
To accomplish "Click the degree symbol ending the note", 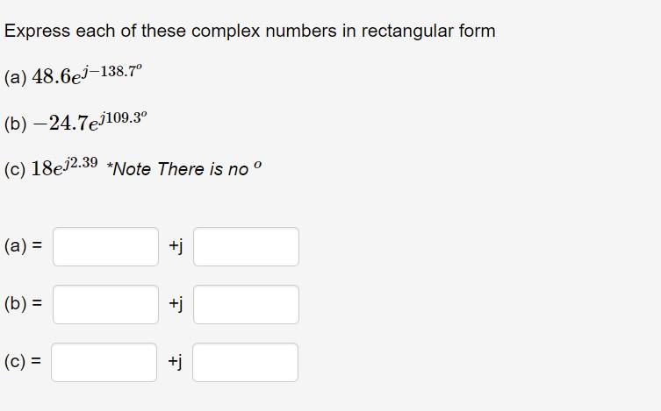I will pyautogui.click(x=257, y=165).
